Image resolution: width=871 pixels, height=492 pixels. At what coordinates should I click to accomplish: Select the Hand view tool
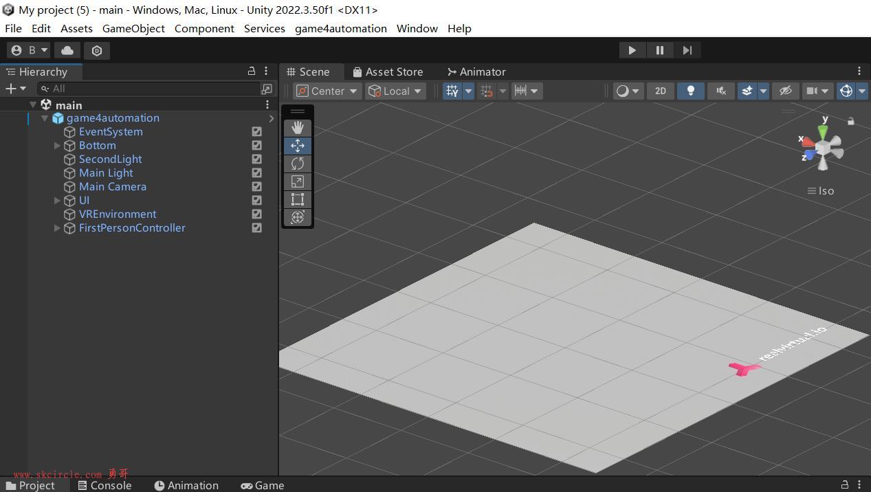pos(298,128)
